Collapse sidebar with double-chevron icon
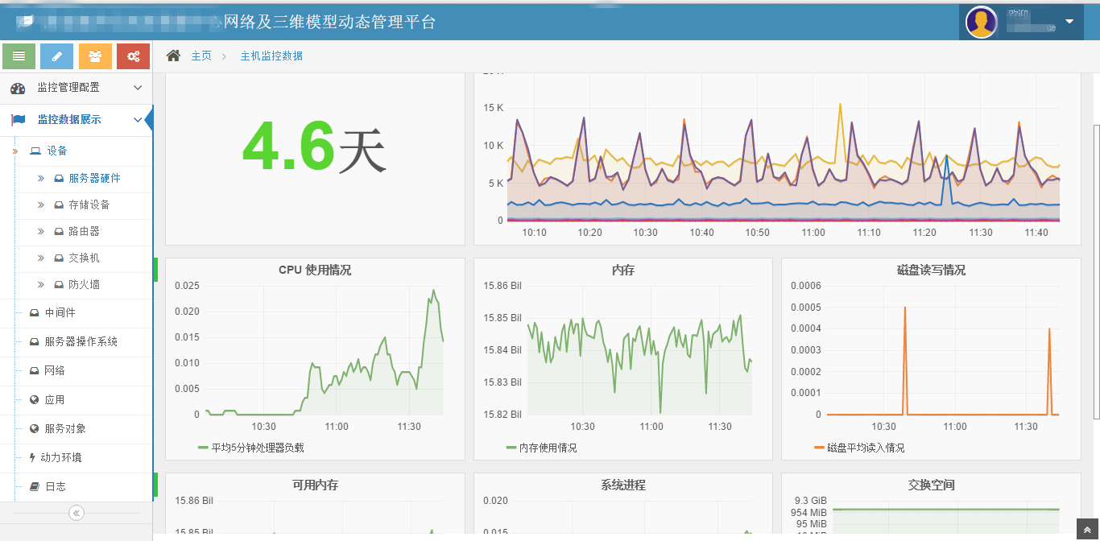Image resolution: width=1100 pixels, height=541 pixels. point(77,513)
